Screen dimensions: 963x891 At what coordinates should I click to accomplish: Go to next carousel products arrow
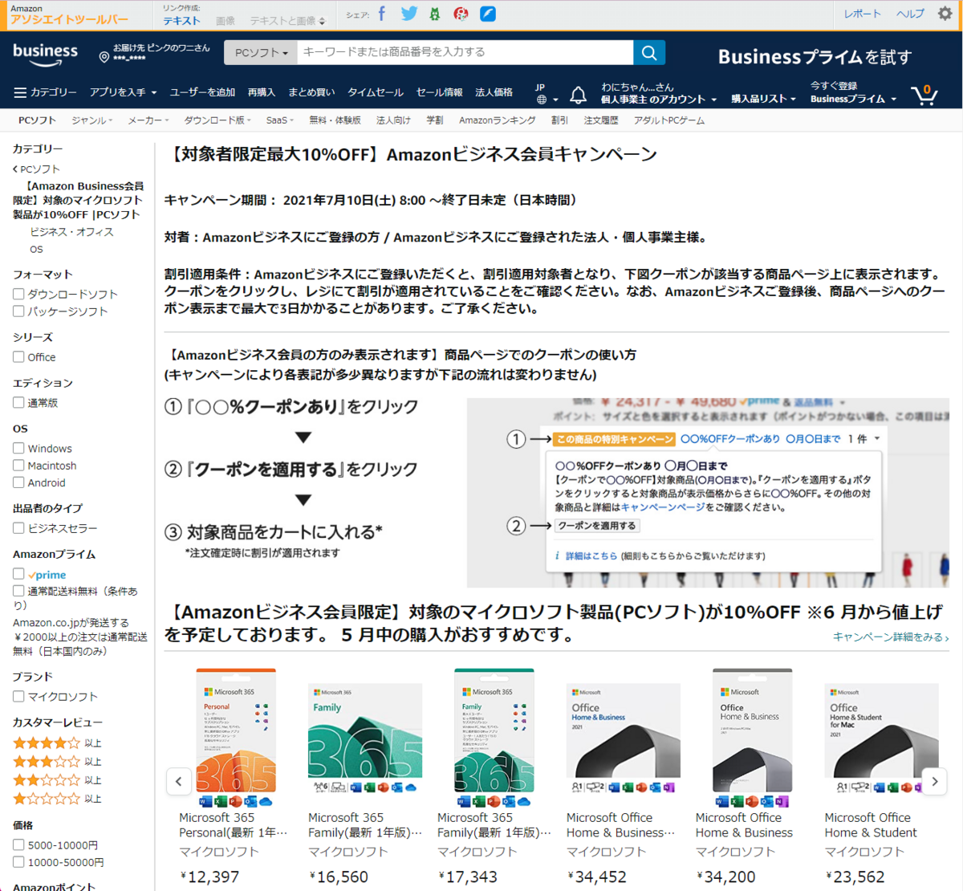click(x=935, y=781)
